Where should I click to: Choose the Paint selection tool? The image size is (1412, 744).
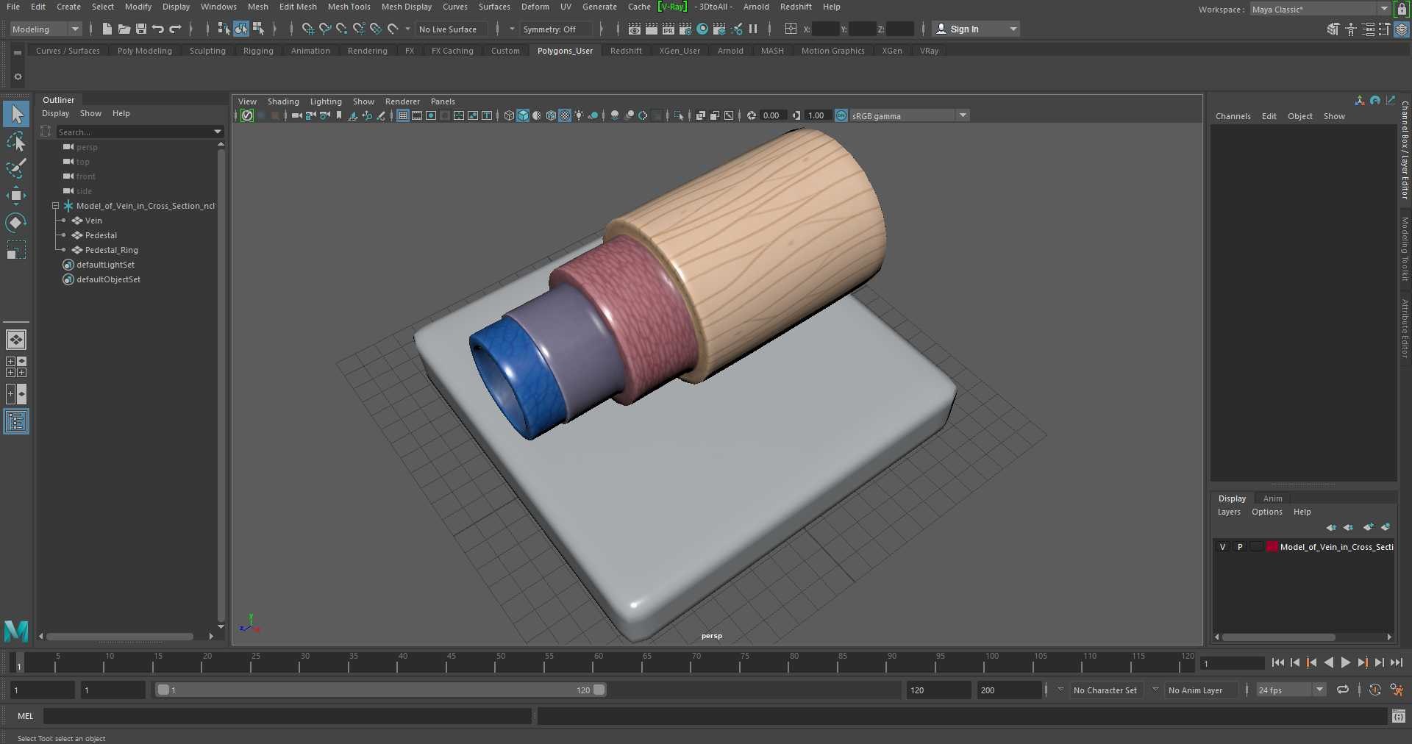(x=16, y=168)
